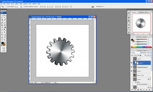153x92 pixels.
Task: Show Layer 1 visibility box
Action: [132, 79]
